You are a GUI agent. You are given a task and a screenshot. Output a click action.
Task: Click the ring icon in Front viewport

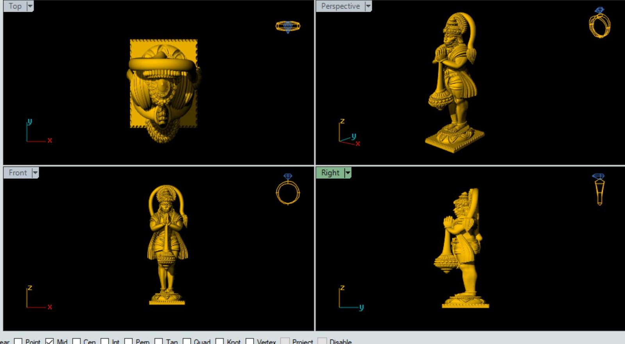click(x=288, y=190)
